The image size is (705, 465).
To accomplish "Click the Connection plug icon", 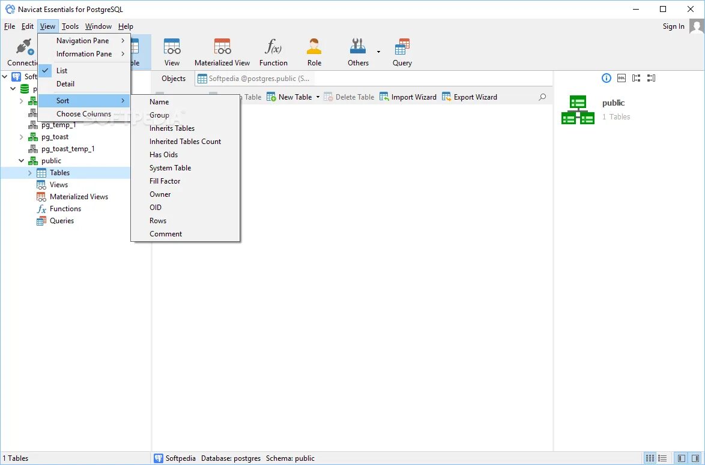I will pyautogui.click(x=24, y=47).
